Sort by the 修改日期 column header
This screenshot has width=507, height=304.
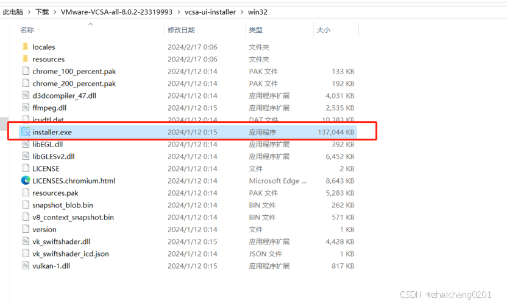(181, 30)
